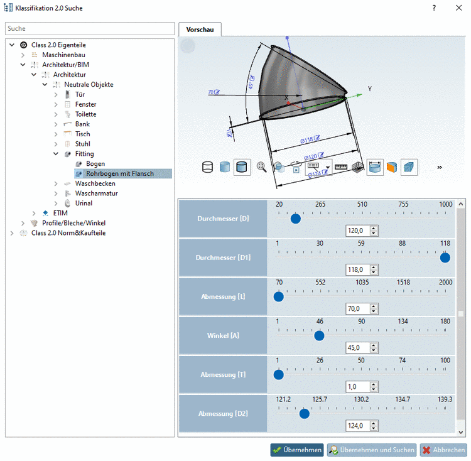This screenshot has width=471, height=461.
Task: Click Winkel [A] value field 45,0
Action: pos(358,348)
